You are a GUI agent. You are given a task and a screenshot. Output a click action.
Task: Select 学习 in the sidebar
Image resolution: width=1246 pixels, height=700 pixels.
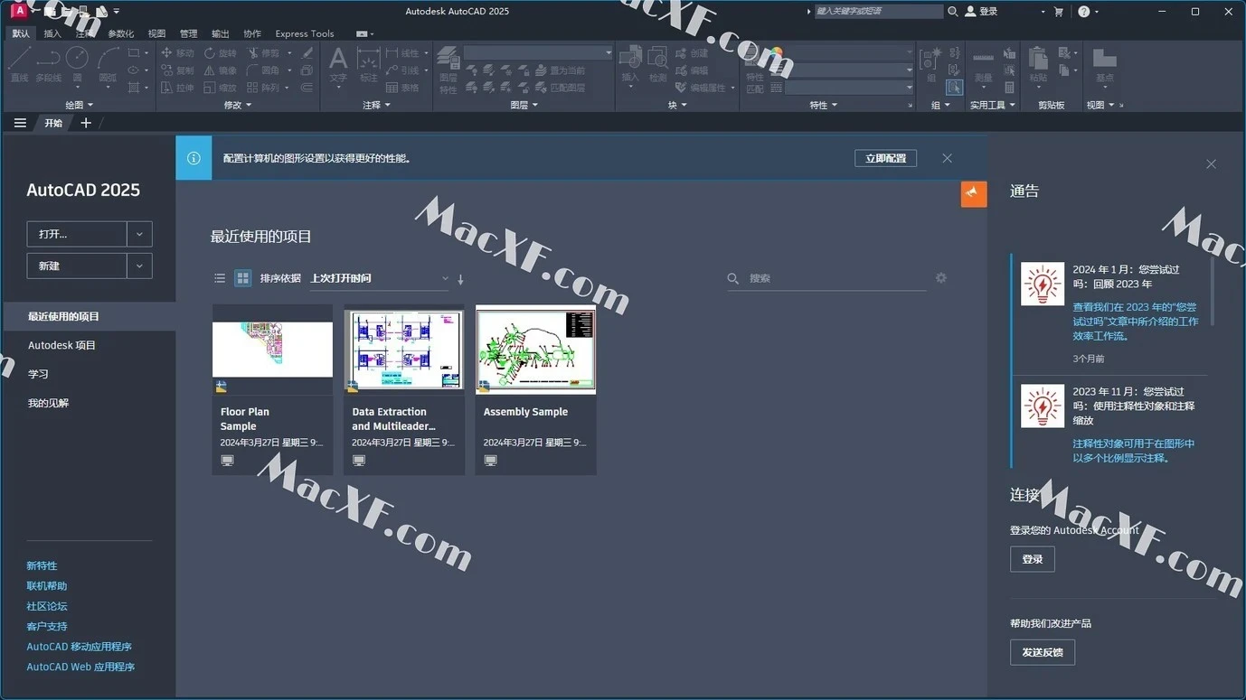38,374
